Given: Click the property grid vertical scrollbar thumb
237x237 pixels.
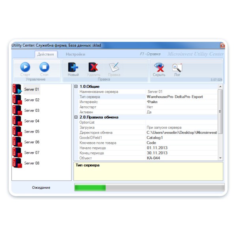Looking at the screenshot, I should coord(220,111).
